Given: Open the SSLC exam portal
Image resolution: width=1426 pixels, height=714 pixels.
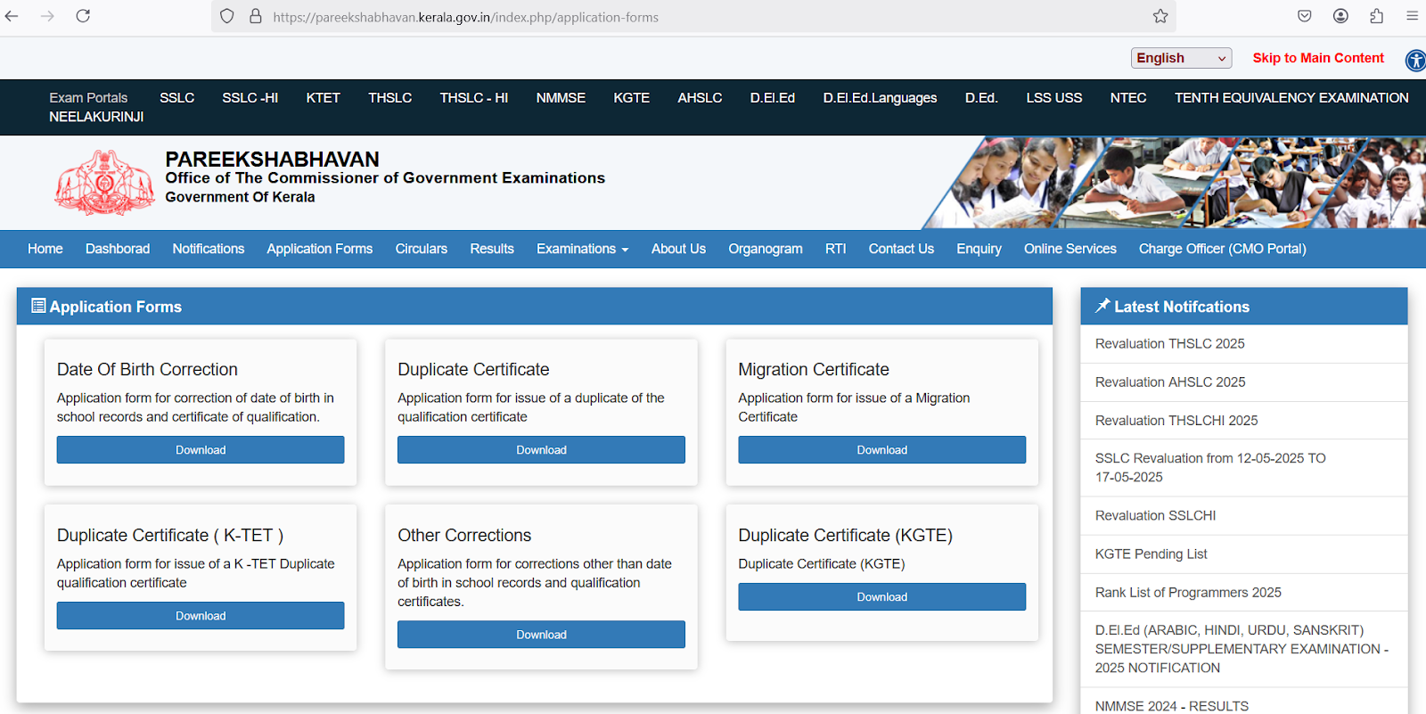Looking at the screenshot, I should pos(176,98).
